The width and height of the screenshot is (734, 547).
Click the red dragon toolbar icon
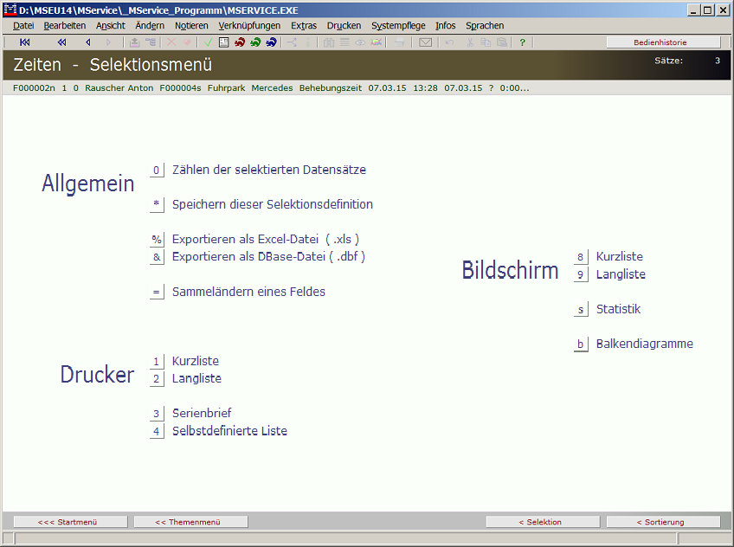tap(240, 42)
